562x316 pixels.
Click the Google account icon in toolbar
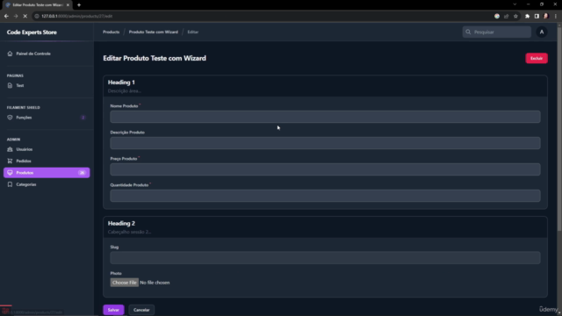pos(497,16)
